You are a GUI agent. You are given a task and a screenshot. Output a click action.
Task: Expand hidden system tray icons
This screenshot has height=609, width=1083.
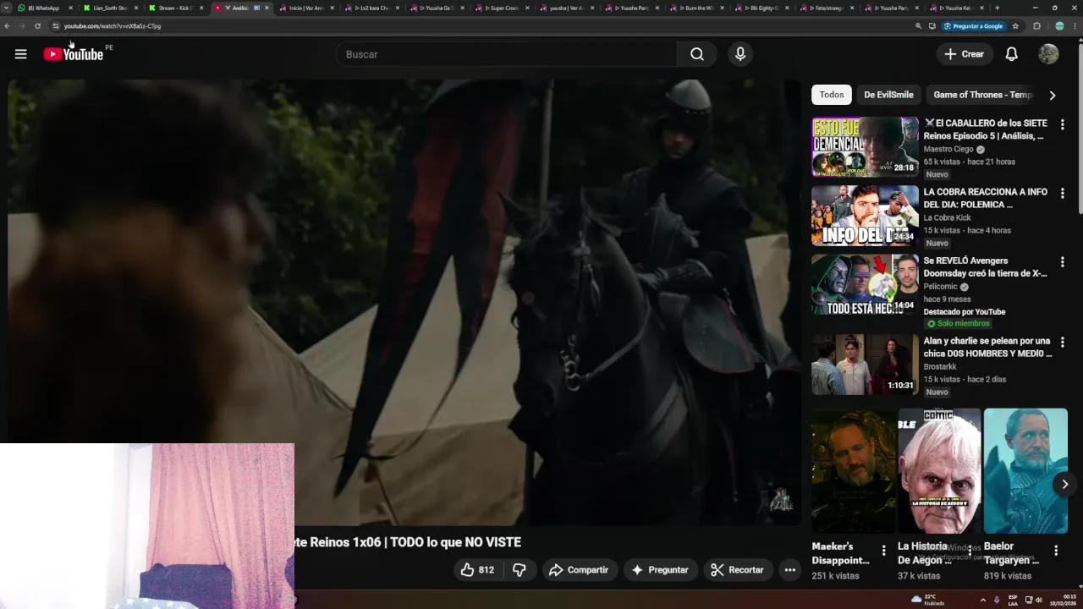(x=983, y=600)
